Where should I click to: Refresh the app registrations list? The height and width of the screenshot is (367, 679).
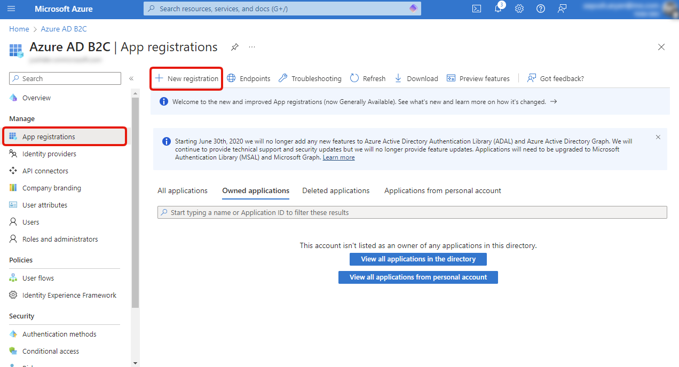(x=367, y=78)
